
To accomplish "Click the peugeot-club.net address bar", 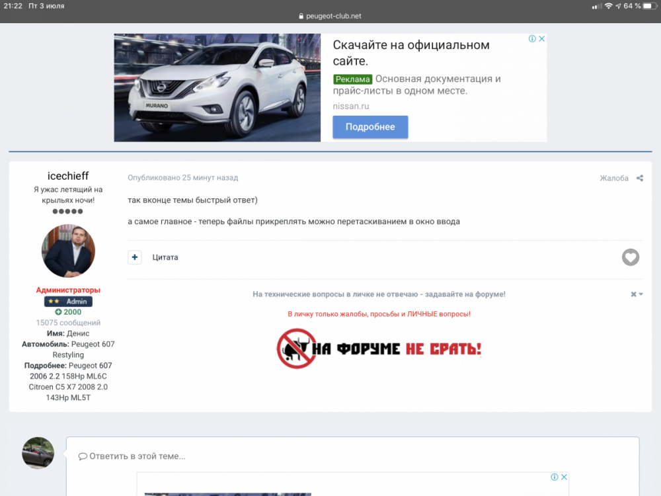I will 330,16.
